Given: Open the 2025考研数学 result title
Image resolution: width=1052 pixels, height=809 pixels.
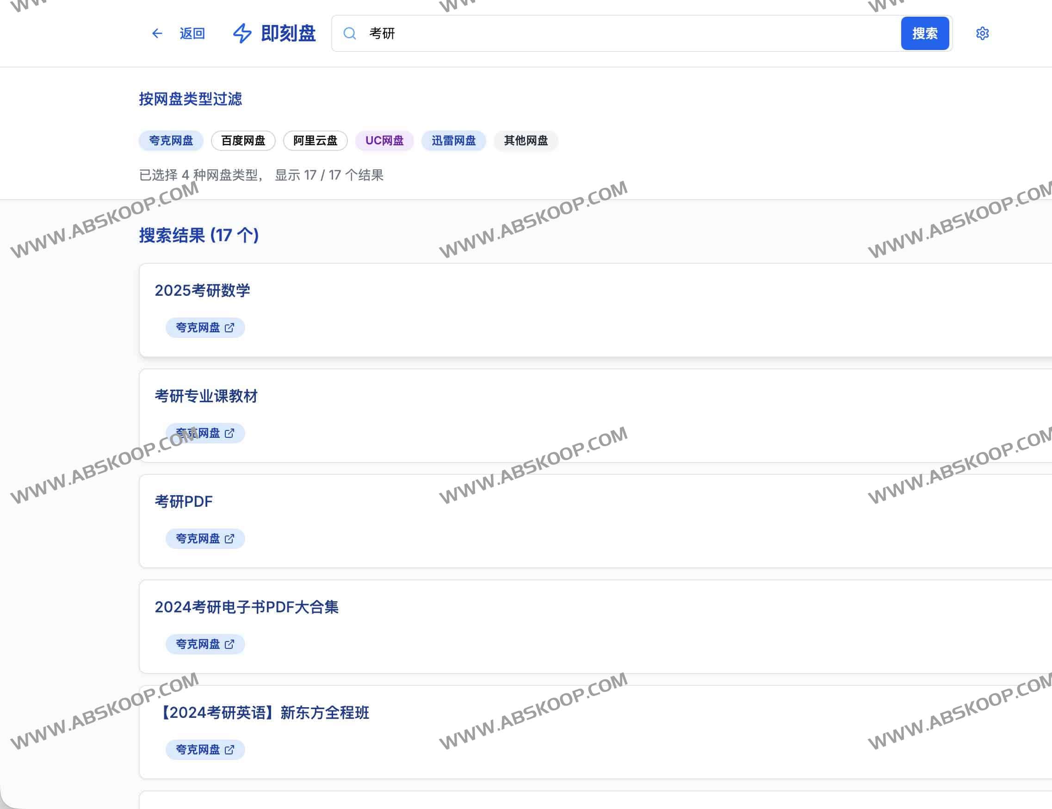Looking at the screenshot, I should click(x=202, y=290).
